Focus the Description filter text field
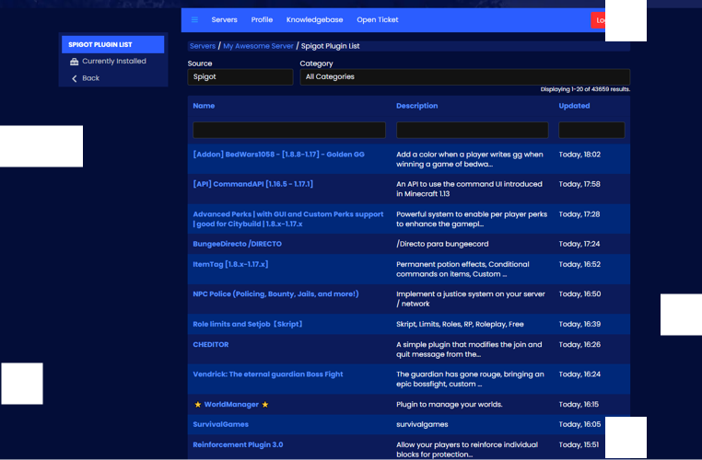 click(472, 131)
